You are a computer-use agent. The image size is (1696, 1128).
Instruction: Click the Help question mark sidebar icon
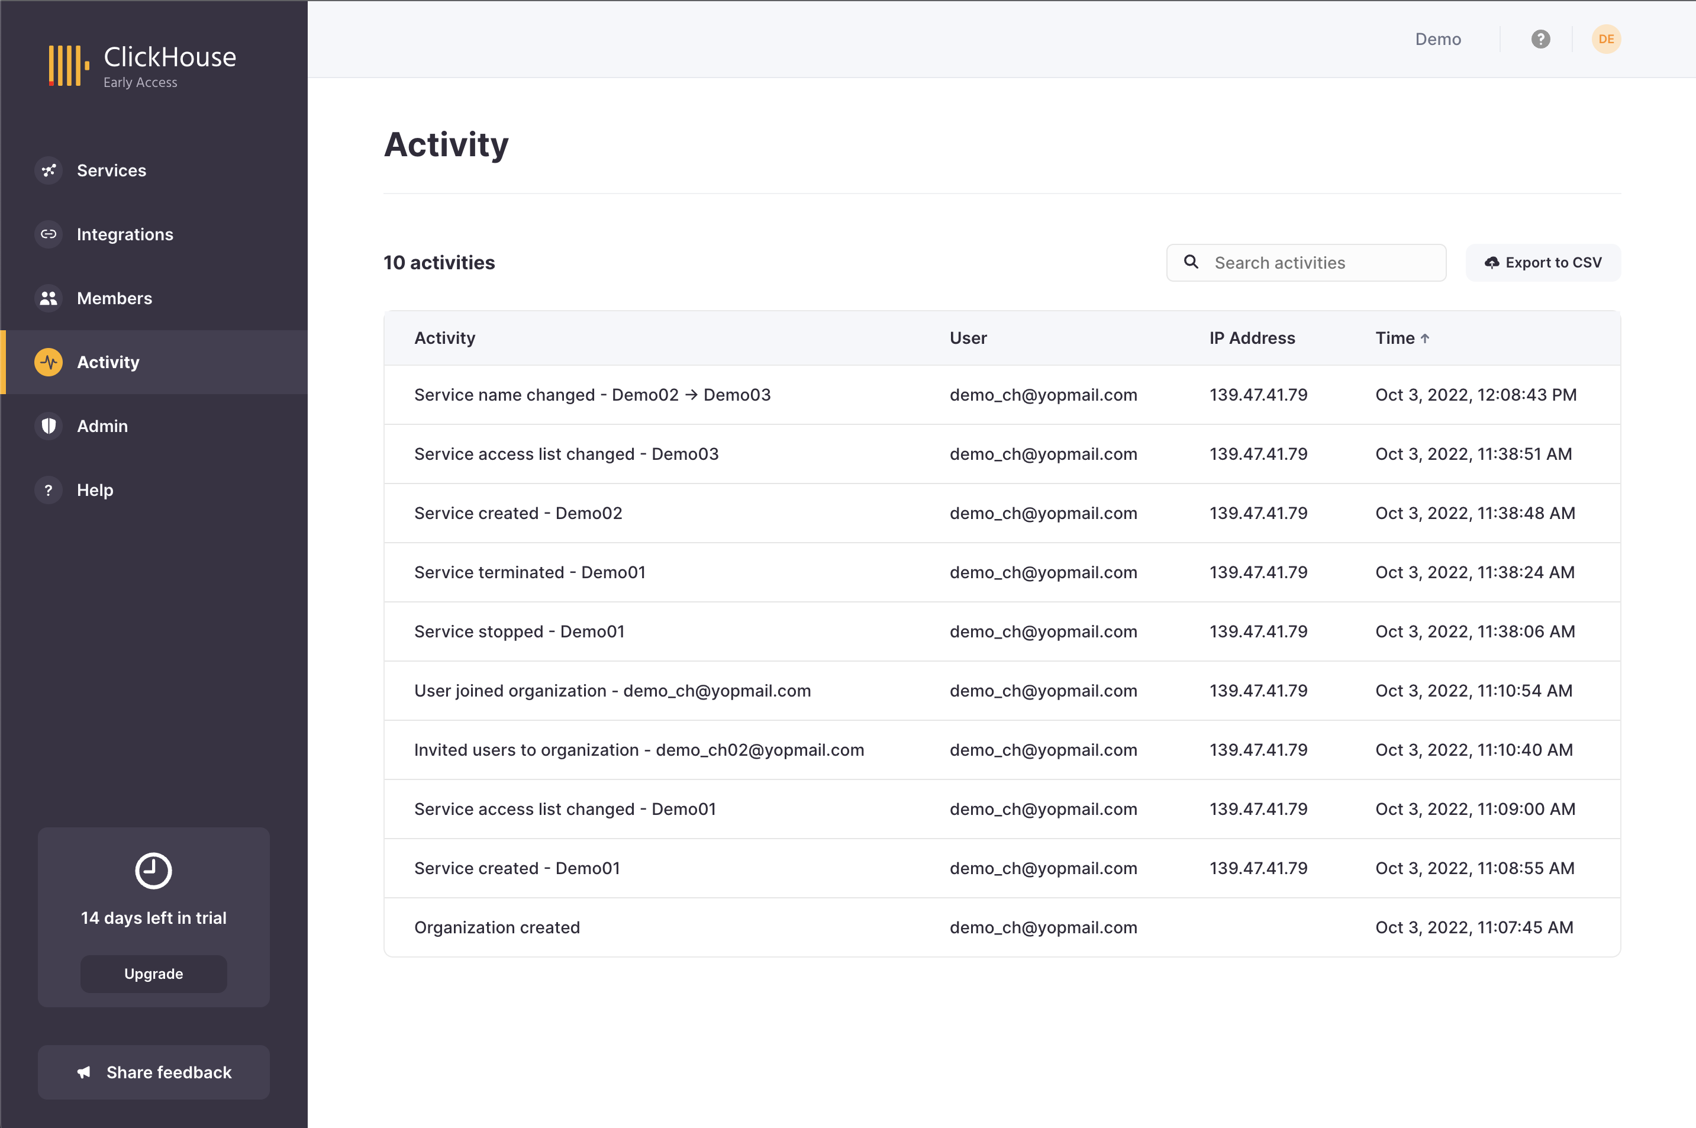click(x=48, y=490)
